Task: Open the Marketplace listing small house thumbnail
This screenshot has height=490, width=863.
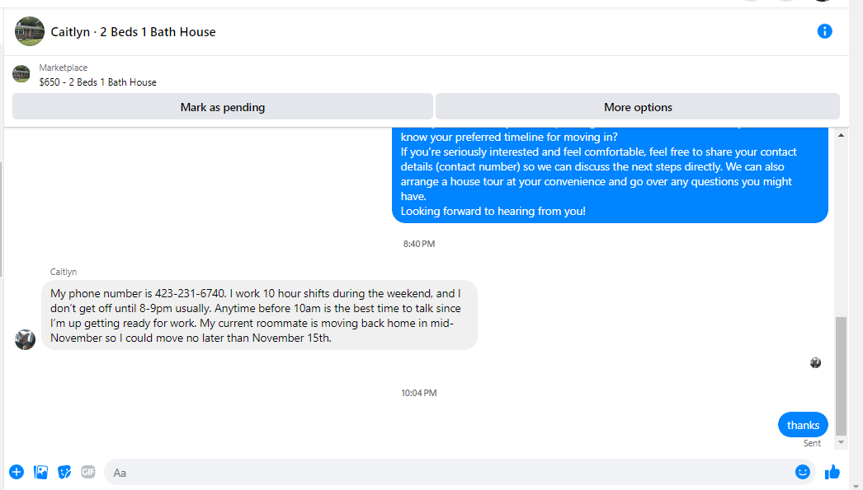Action: tap(21, 73)
